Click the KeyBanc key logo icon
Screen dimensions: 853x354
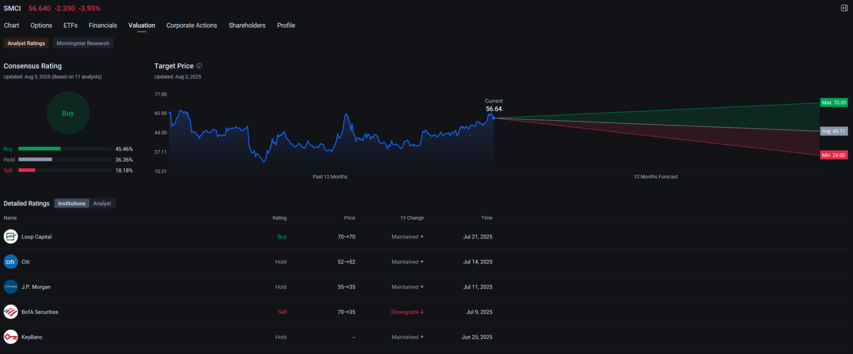coord(11,337)
